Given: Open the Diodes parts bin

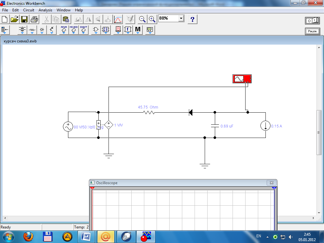Looking at the screenshot, I should [42, 30].
